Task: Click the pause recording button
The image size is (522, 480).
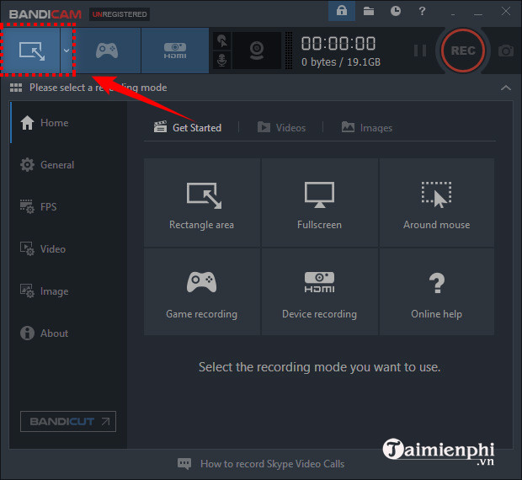Action: click(x=420, y=51)
